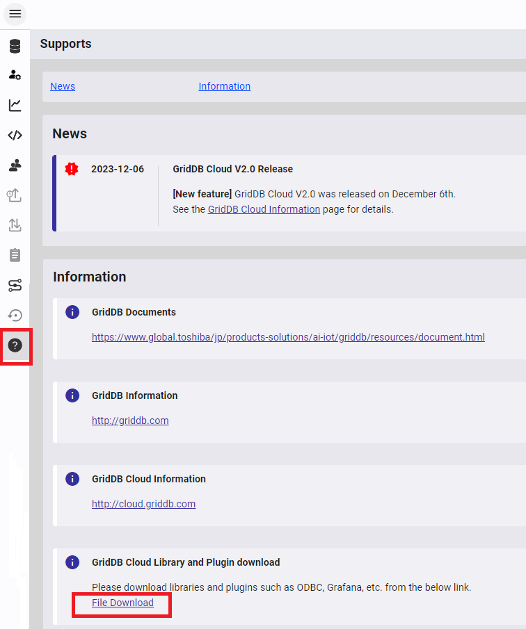The image size is (526, 629).
Task: Jump to the Information section link
Action: click(x=224, y=86)
